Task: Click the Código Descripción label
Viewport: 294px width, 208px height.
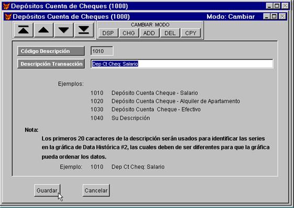Action: point(51,51)
